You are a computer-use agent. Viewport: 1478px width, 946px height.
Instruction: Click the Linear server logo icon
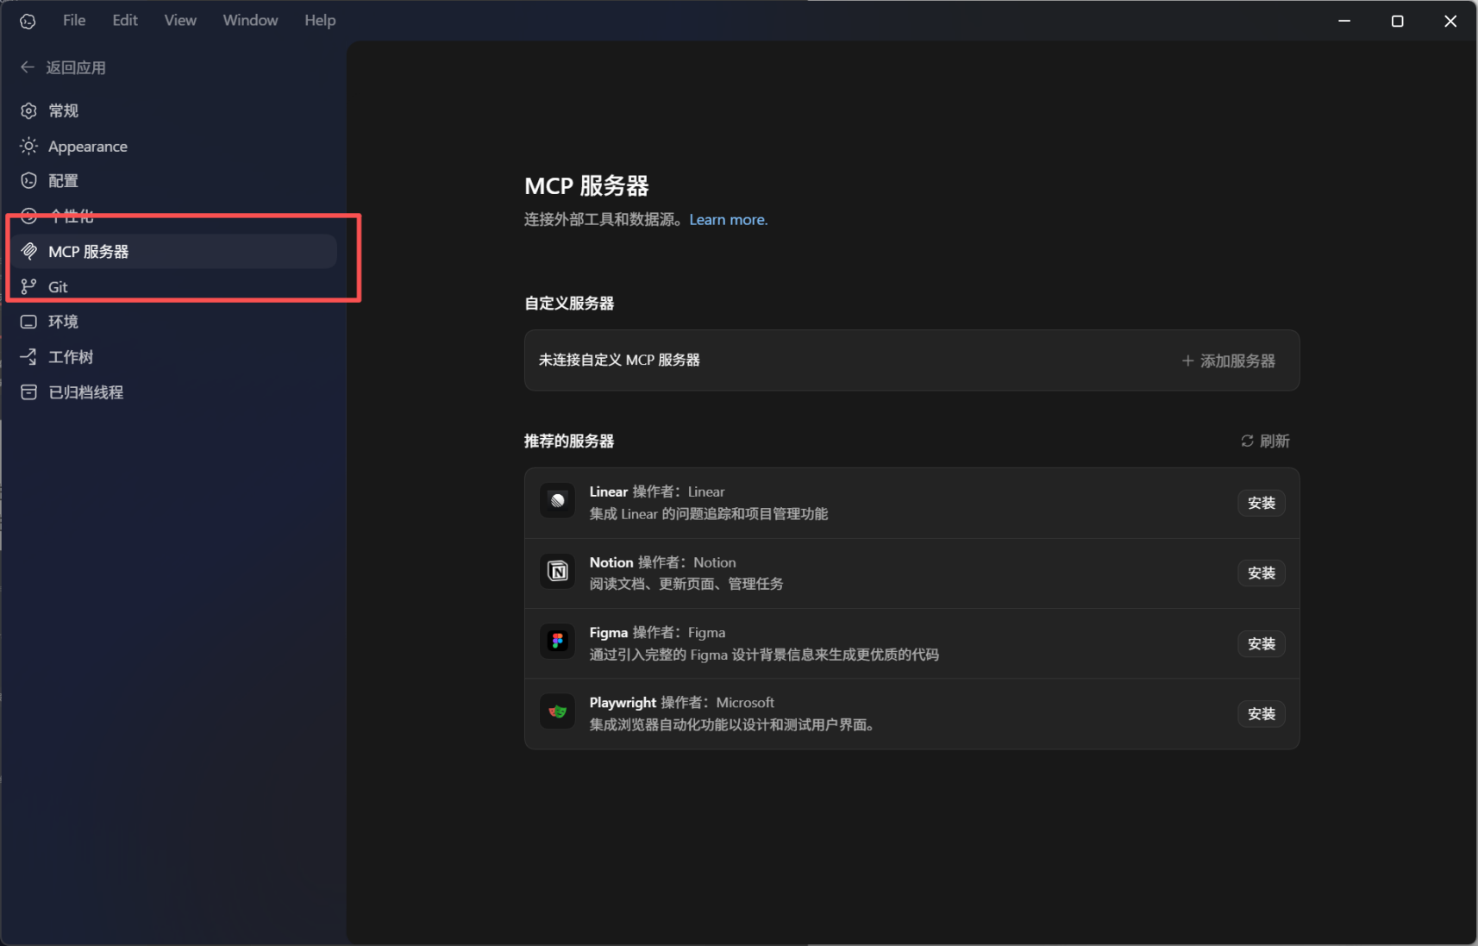557,500
